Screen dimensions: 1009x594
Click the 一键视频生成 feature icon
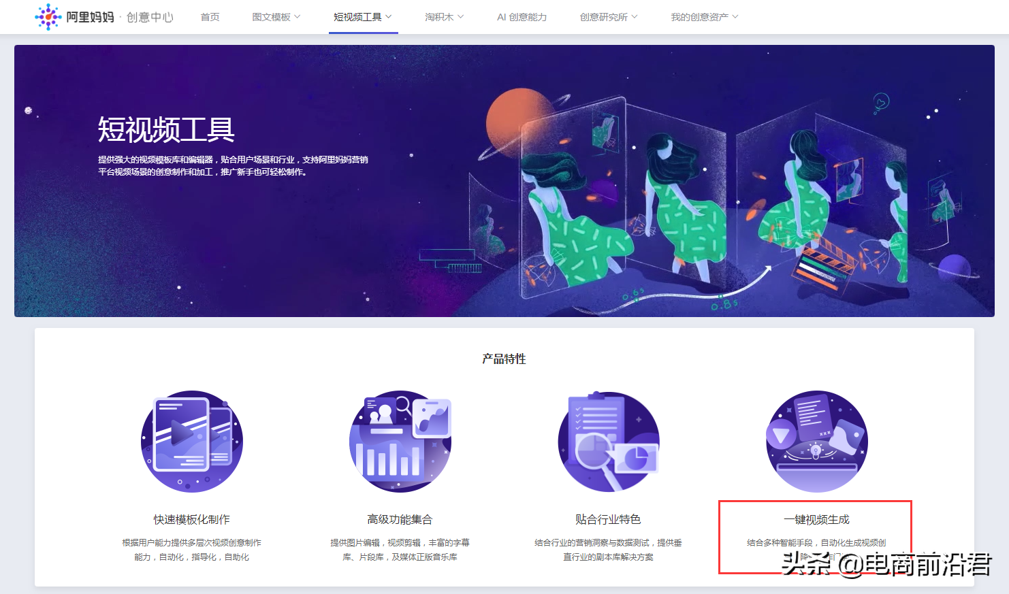pos(817,442)
